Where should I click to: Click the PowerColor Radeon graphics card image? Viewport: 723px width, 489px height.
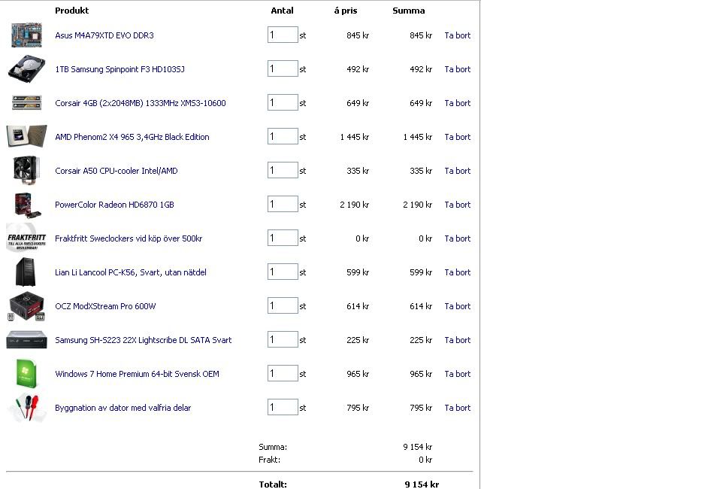tap(26, 205)
